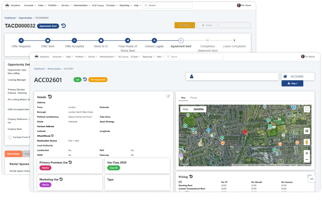322x200 pixels.
Task: Open history icon next to TACD000032 status
Action: (63, 26)
